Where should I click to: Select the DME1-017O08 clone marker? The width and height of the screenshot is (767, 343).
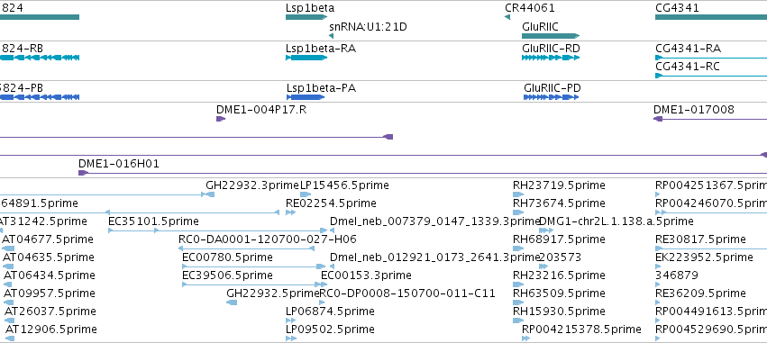tap(658, 119)
